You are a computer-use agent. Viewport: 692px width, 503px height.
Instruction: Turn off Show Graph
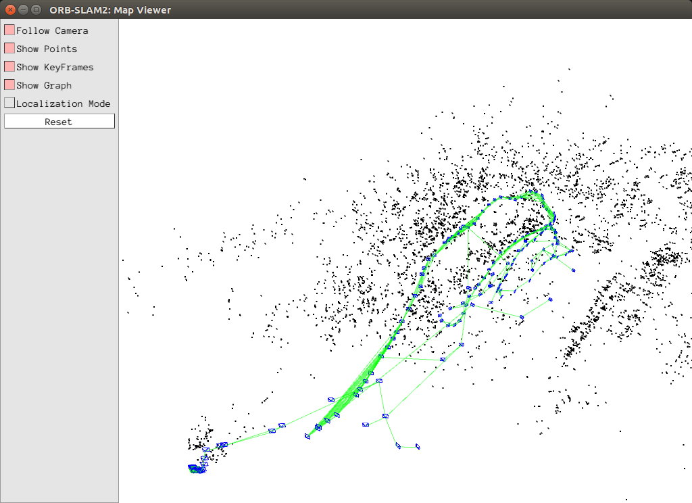[9, 85]
